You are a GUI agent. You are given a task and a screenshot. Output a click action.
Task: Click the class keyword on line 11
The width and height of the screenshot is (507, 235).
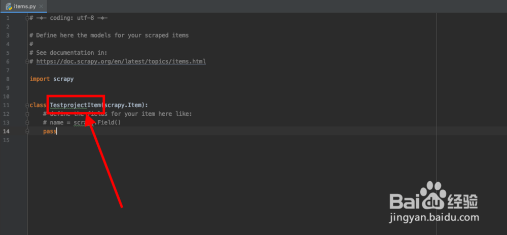tap(38, 105)
